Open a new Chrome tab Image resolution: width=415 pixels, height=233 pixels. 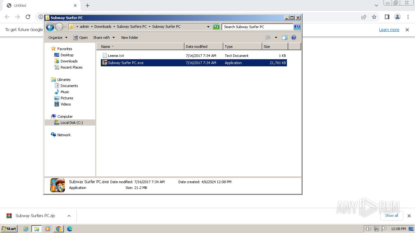88,6
